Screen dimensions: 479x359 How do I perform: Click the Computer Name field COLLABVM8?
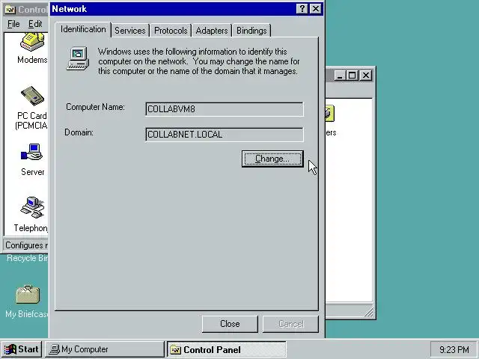click(225, 109)
